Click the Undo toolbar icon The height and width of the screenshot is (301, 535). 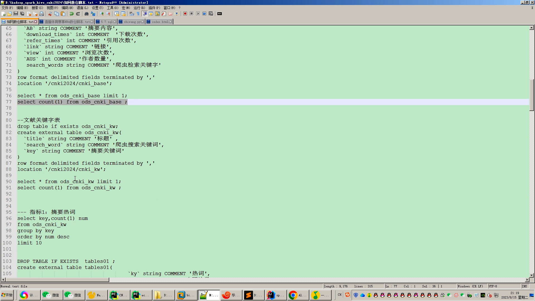[x=72, y=14]
